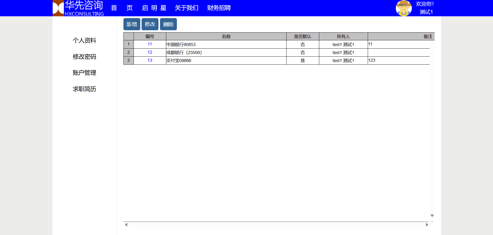Viewport: 493px width, 235px height.
Task: Open 求职简历 in the sidebar
Action: click(x=84, y=89)
